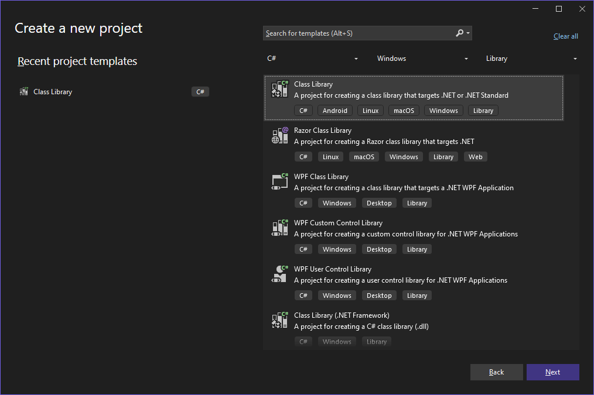594x395 pixels.
Task: Pick the Class Library (.NET Framework) template
Action: click(414, 328)
